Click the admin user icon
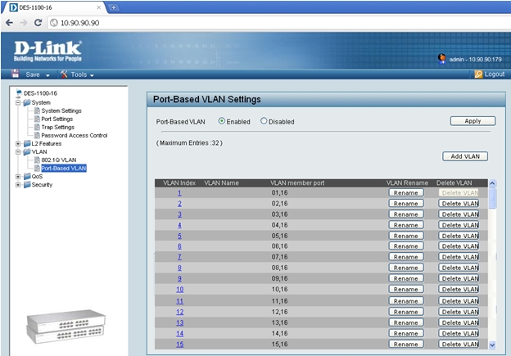Viewport: 511px width, 356px height. (x=442, y=58)
